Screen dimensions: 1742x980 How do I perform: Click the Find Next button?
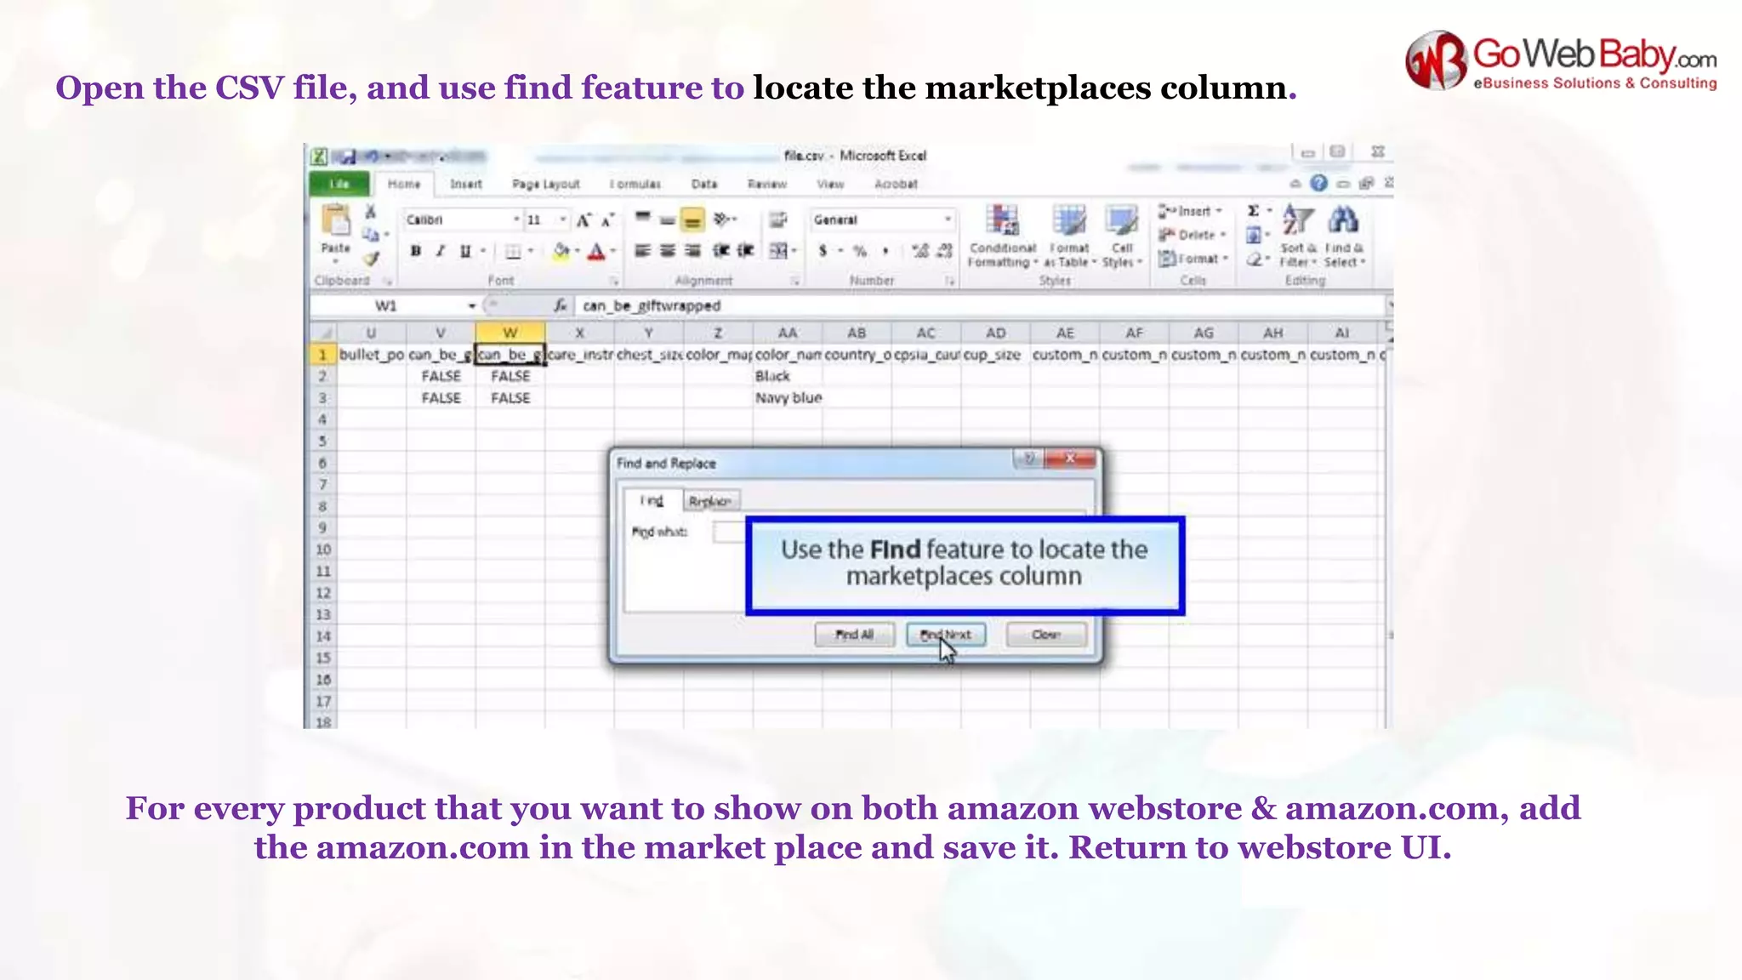946,635
